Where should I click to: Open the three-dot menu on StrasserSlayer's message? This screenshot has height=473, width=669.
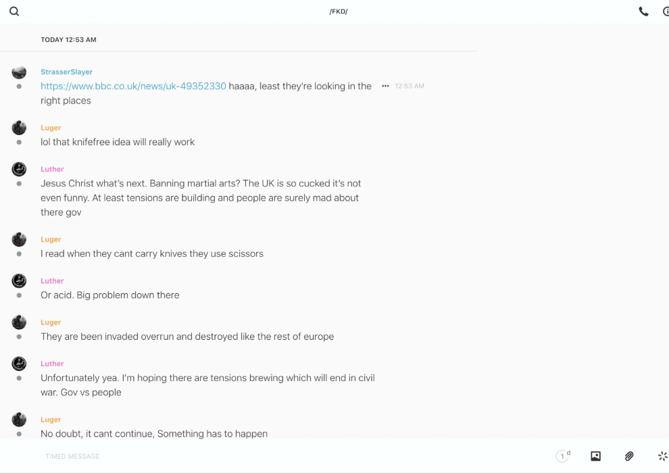(x=385, y=86)
